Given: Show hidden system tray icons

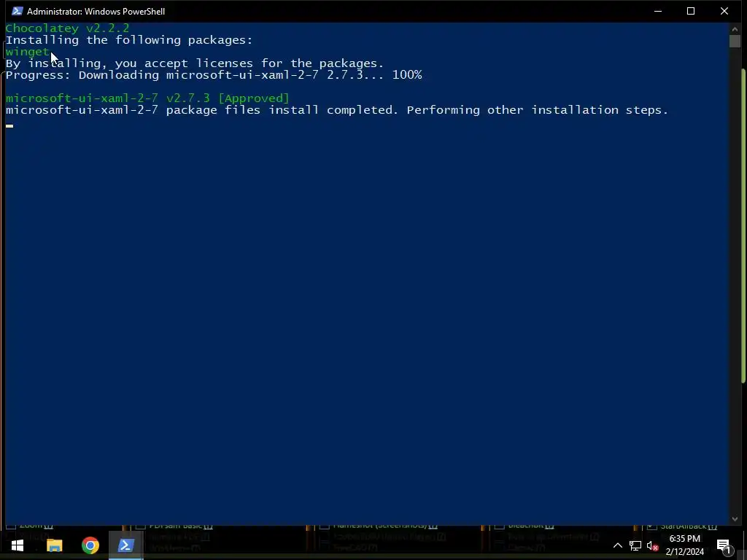Looking at the screenshot, I should coord(617,545).
